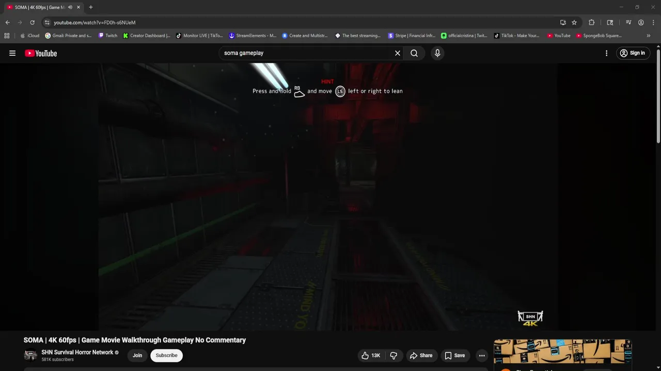This screenshot has height=371, width=661.
Task: Open the officialcristina Twitch bookmark
Action: (x=464, y=36)
